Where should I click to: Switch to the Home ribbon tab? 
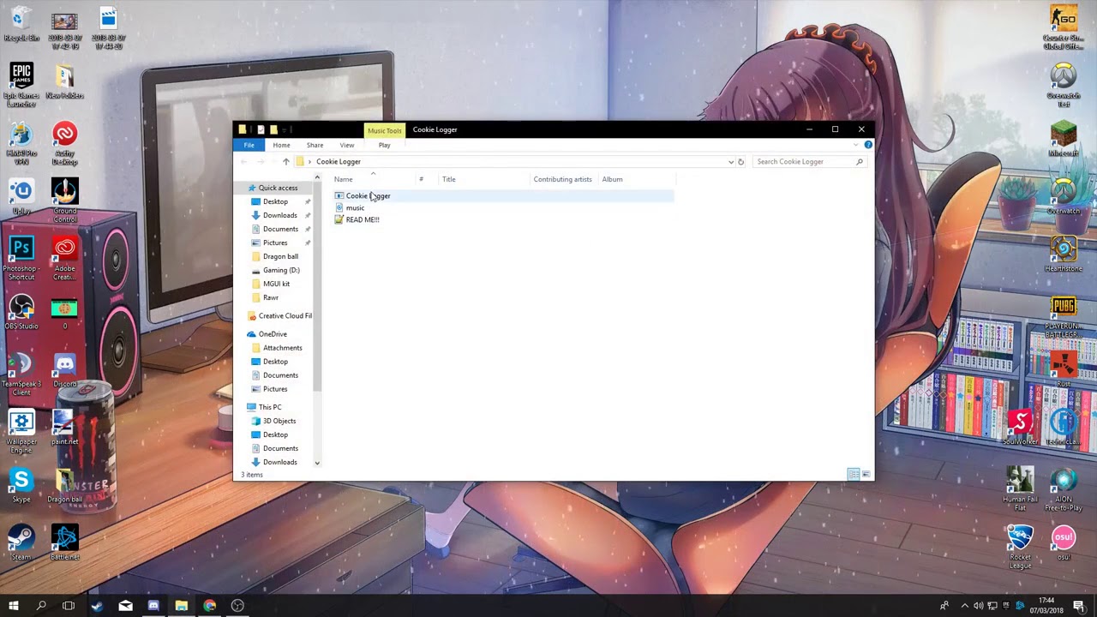click(x=281, y=145)
